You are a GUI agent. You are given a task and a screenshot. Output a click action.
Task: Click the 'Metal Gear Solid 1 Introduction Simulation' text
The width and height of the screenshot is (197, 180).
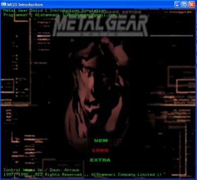tap(55, 10)
